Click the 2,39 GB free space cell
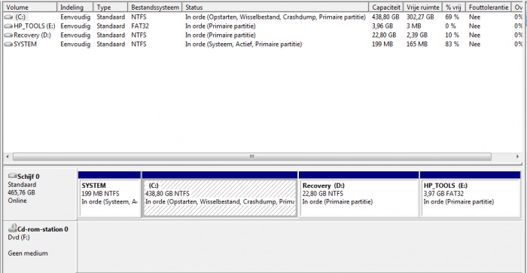Screen dimensions: 527x273 point(417,35)
